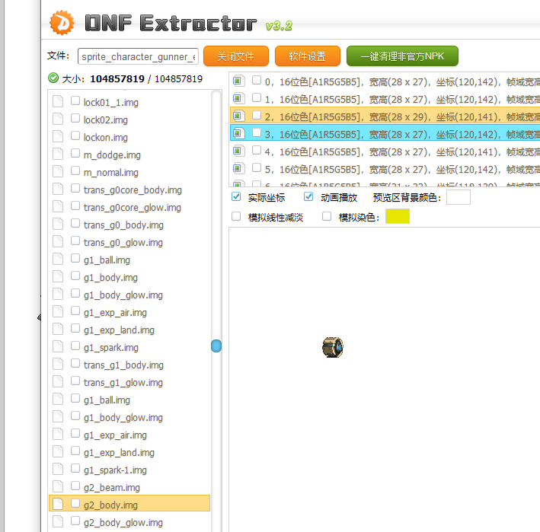
Task: Pick the yellow 模拟染色 color swatch
Action: (398, 217)
